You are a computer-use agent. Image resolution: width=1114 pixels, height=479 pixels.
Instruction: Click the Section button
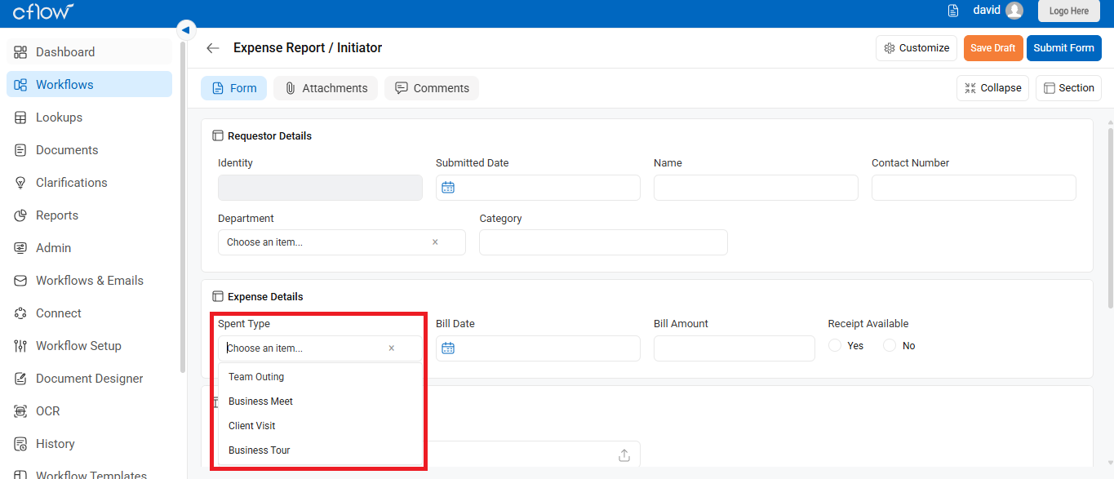(1068, 88)
